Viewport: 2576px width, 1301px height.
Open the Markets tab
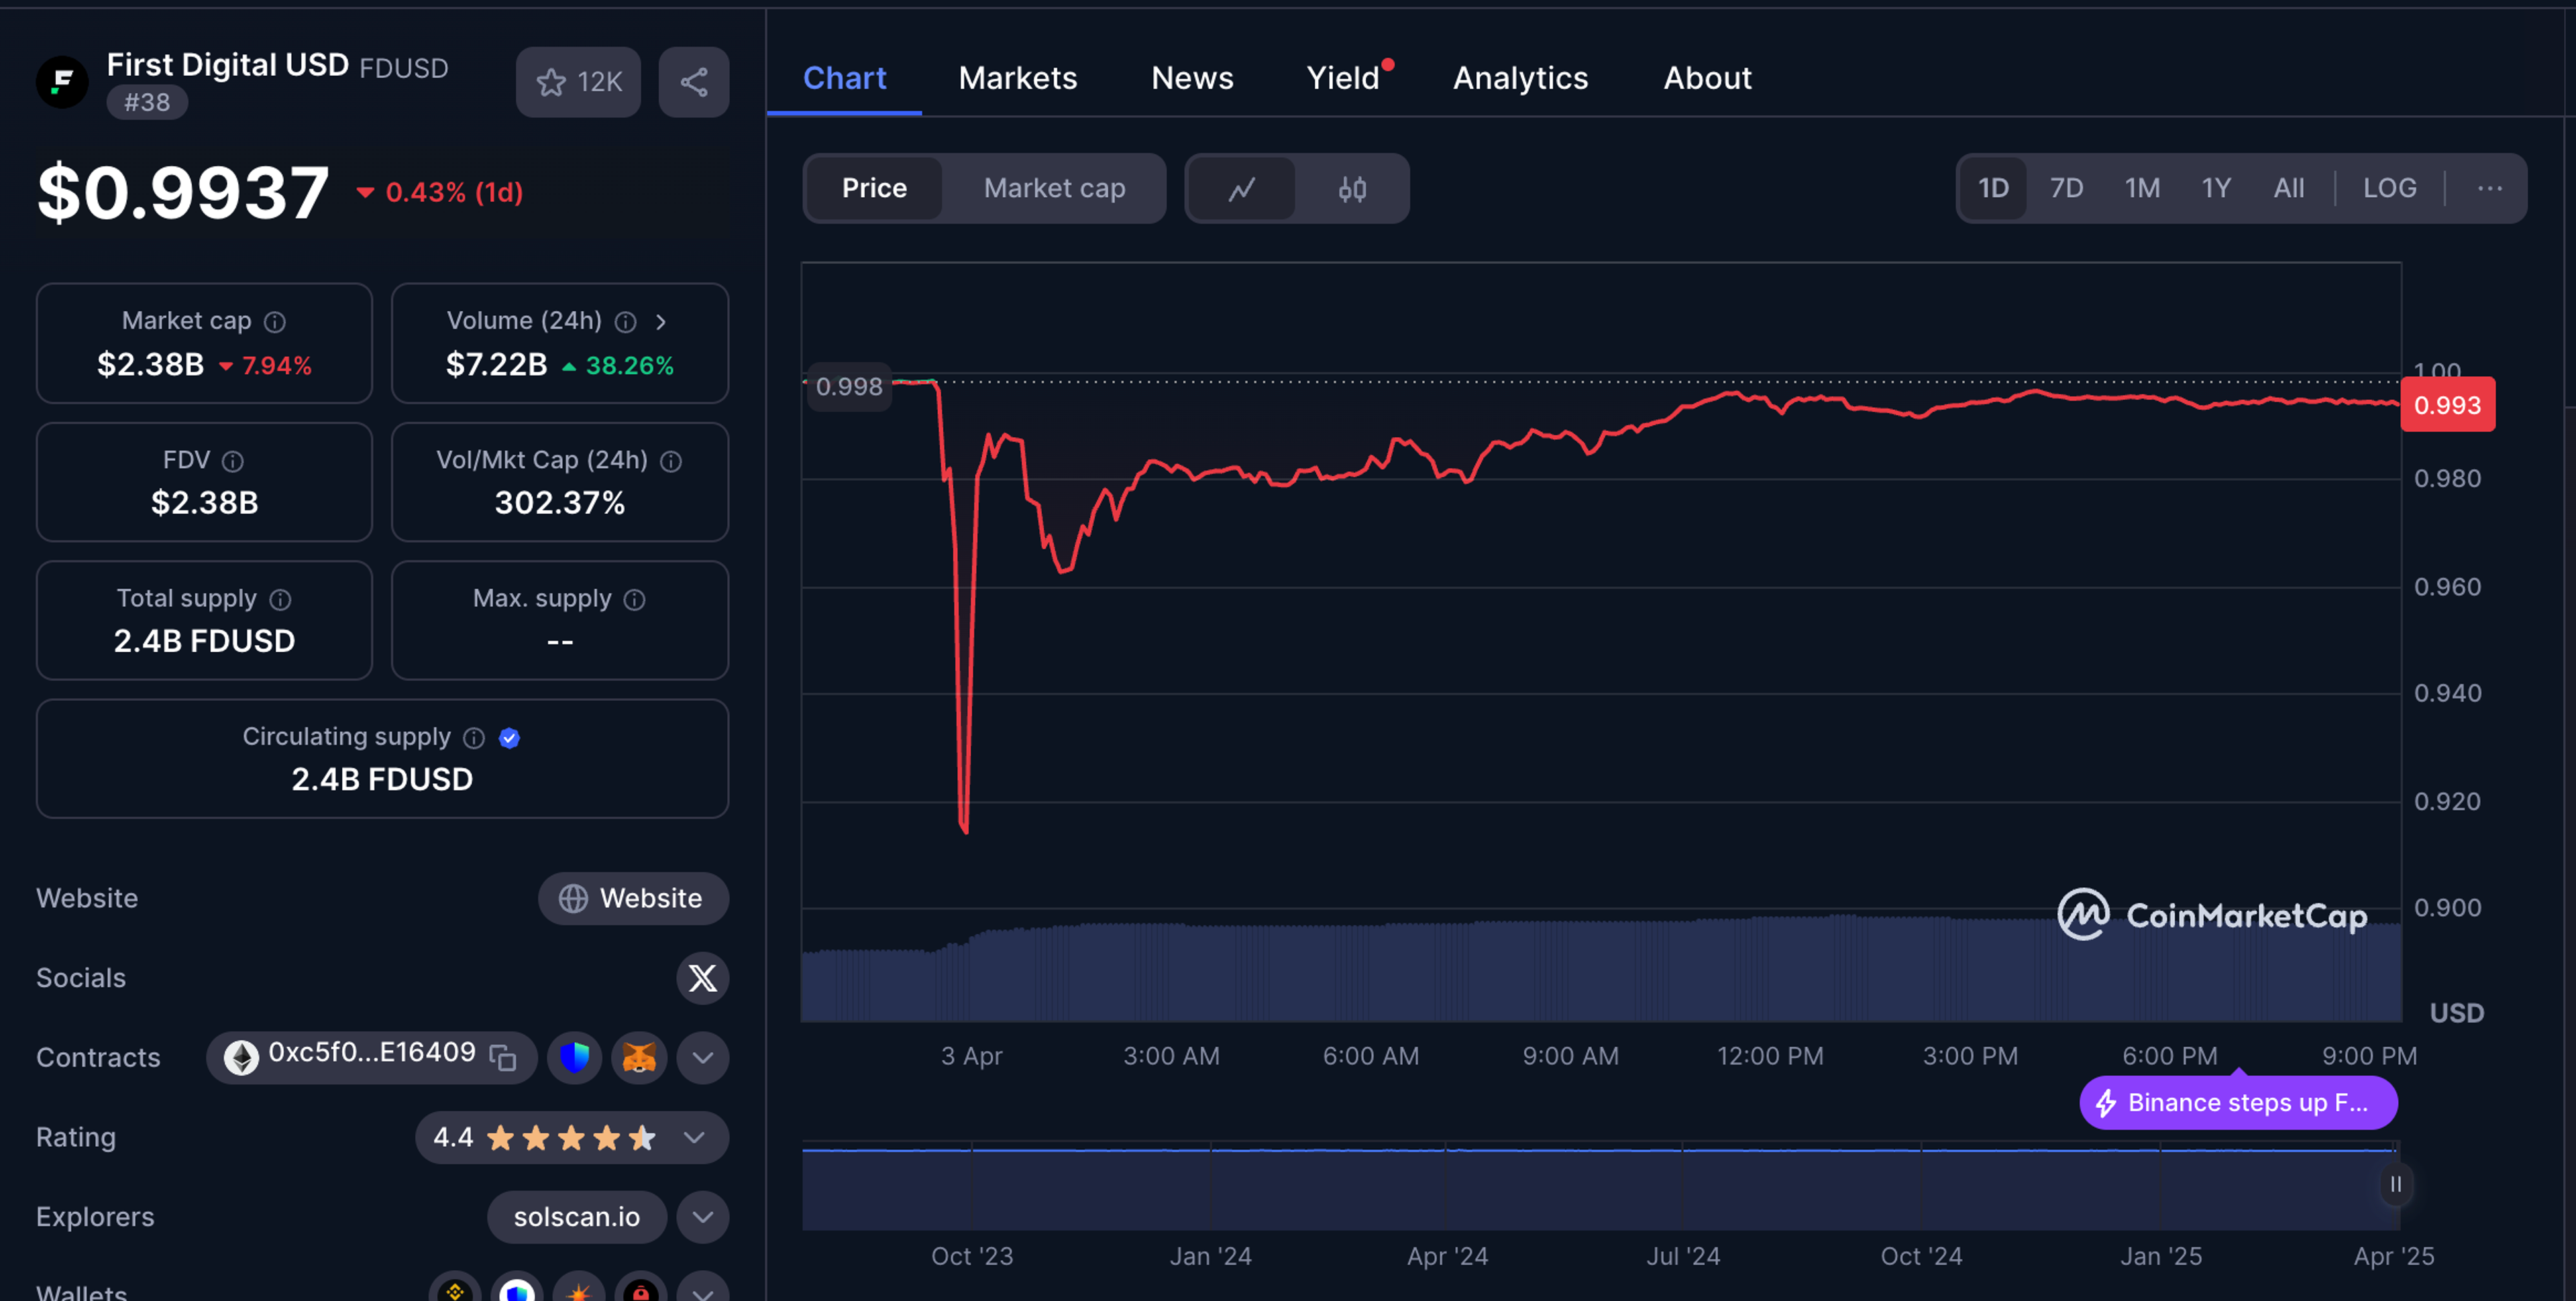[x=1017, y=78]
